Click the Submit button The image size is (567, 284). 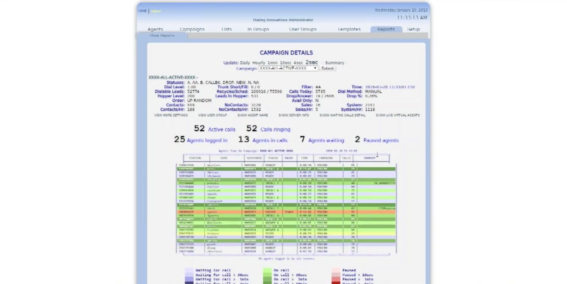(x=328, y=68)
